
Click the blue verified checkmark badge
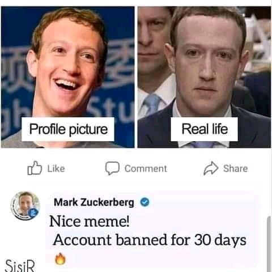(x=145, y=202)
